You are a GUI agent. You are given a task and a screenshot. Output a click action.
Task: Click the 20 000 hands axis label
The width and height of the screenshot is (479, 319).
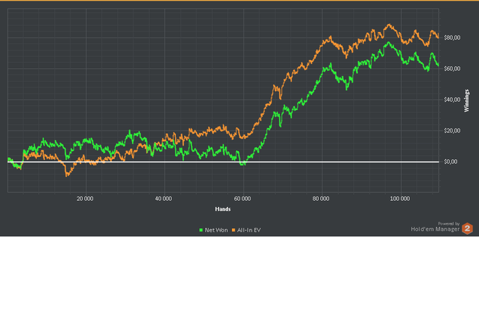(x=85, y=199)
